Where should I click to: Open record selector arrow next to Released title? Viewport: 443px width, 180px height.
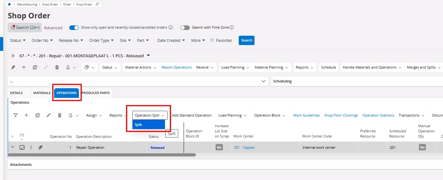[148, 56]
